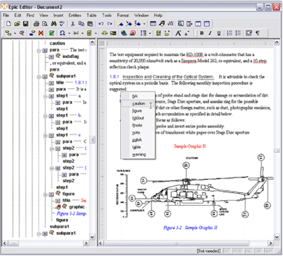Viewport: 283px width, 256px height.
Task: Open Find with the binoculars icon
Action: pos(54,24)
